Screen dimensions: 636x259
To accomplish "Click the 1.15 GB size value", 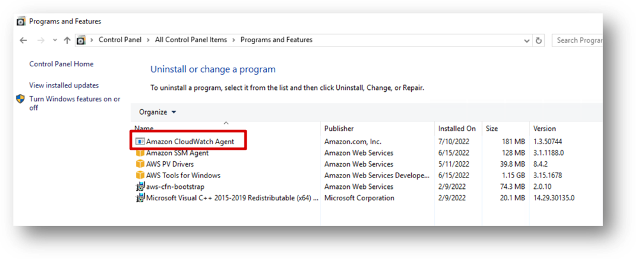I will click(x=512, y=176).
